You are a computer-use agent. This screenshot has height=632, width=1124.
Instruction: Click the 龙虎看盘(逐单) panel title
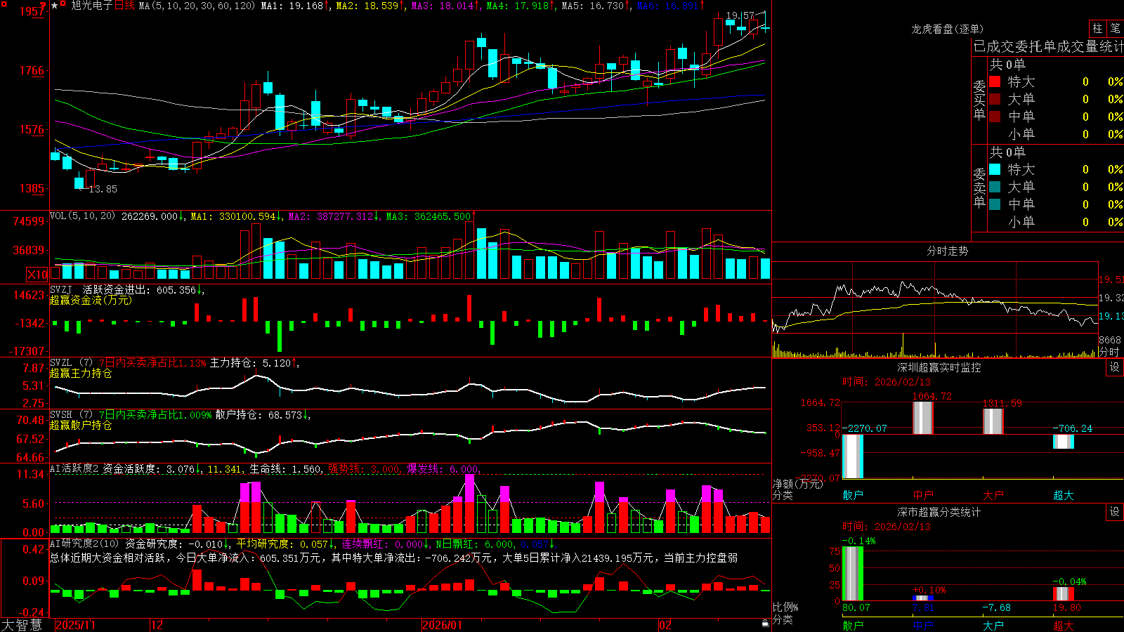click(947, 29)
